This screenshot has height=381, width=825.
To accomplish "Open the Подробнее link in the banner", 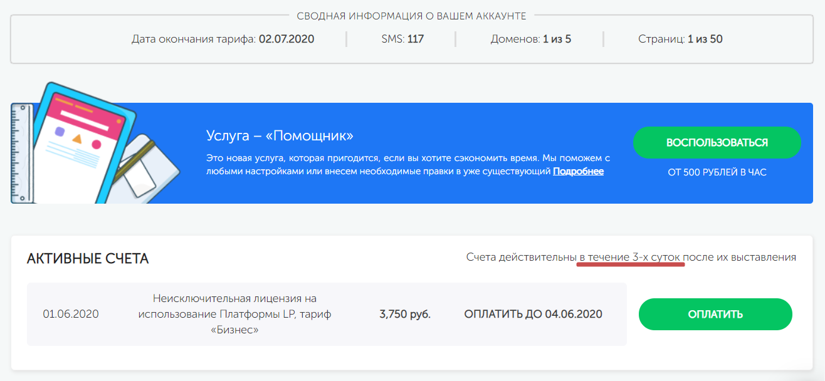I will pyautogui.click(x=578, y=171).
